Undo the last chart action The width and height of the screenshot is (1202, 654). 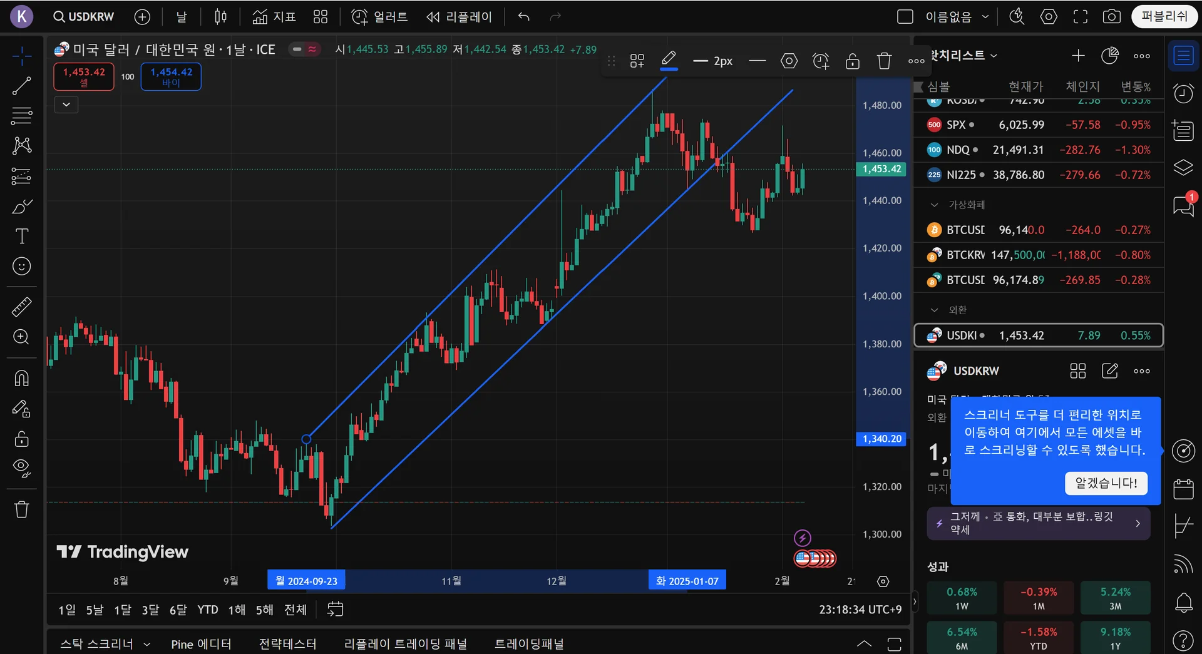click(x=524, y=17)
